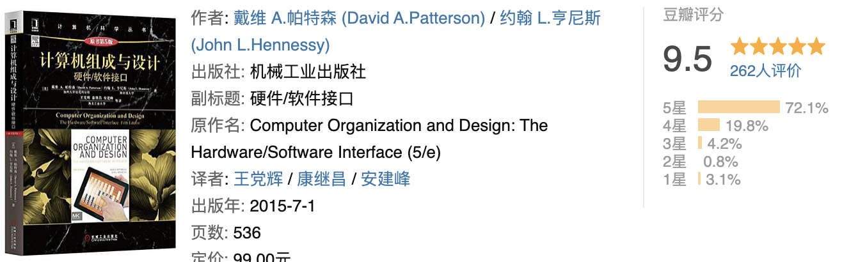Click the publication date 2015-7-1
Image resolution: width=842 pixels, height=262 pixels.
[282, 206]
